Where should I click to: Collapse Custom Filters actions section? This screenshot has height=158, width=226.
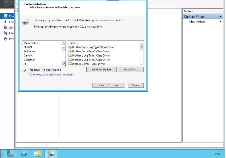click(x=220, y=16)
